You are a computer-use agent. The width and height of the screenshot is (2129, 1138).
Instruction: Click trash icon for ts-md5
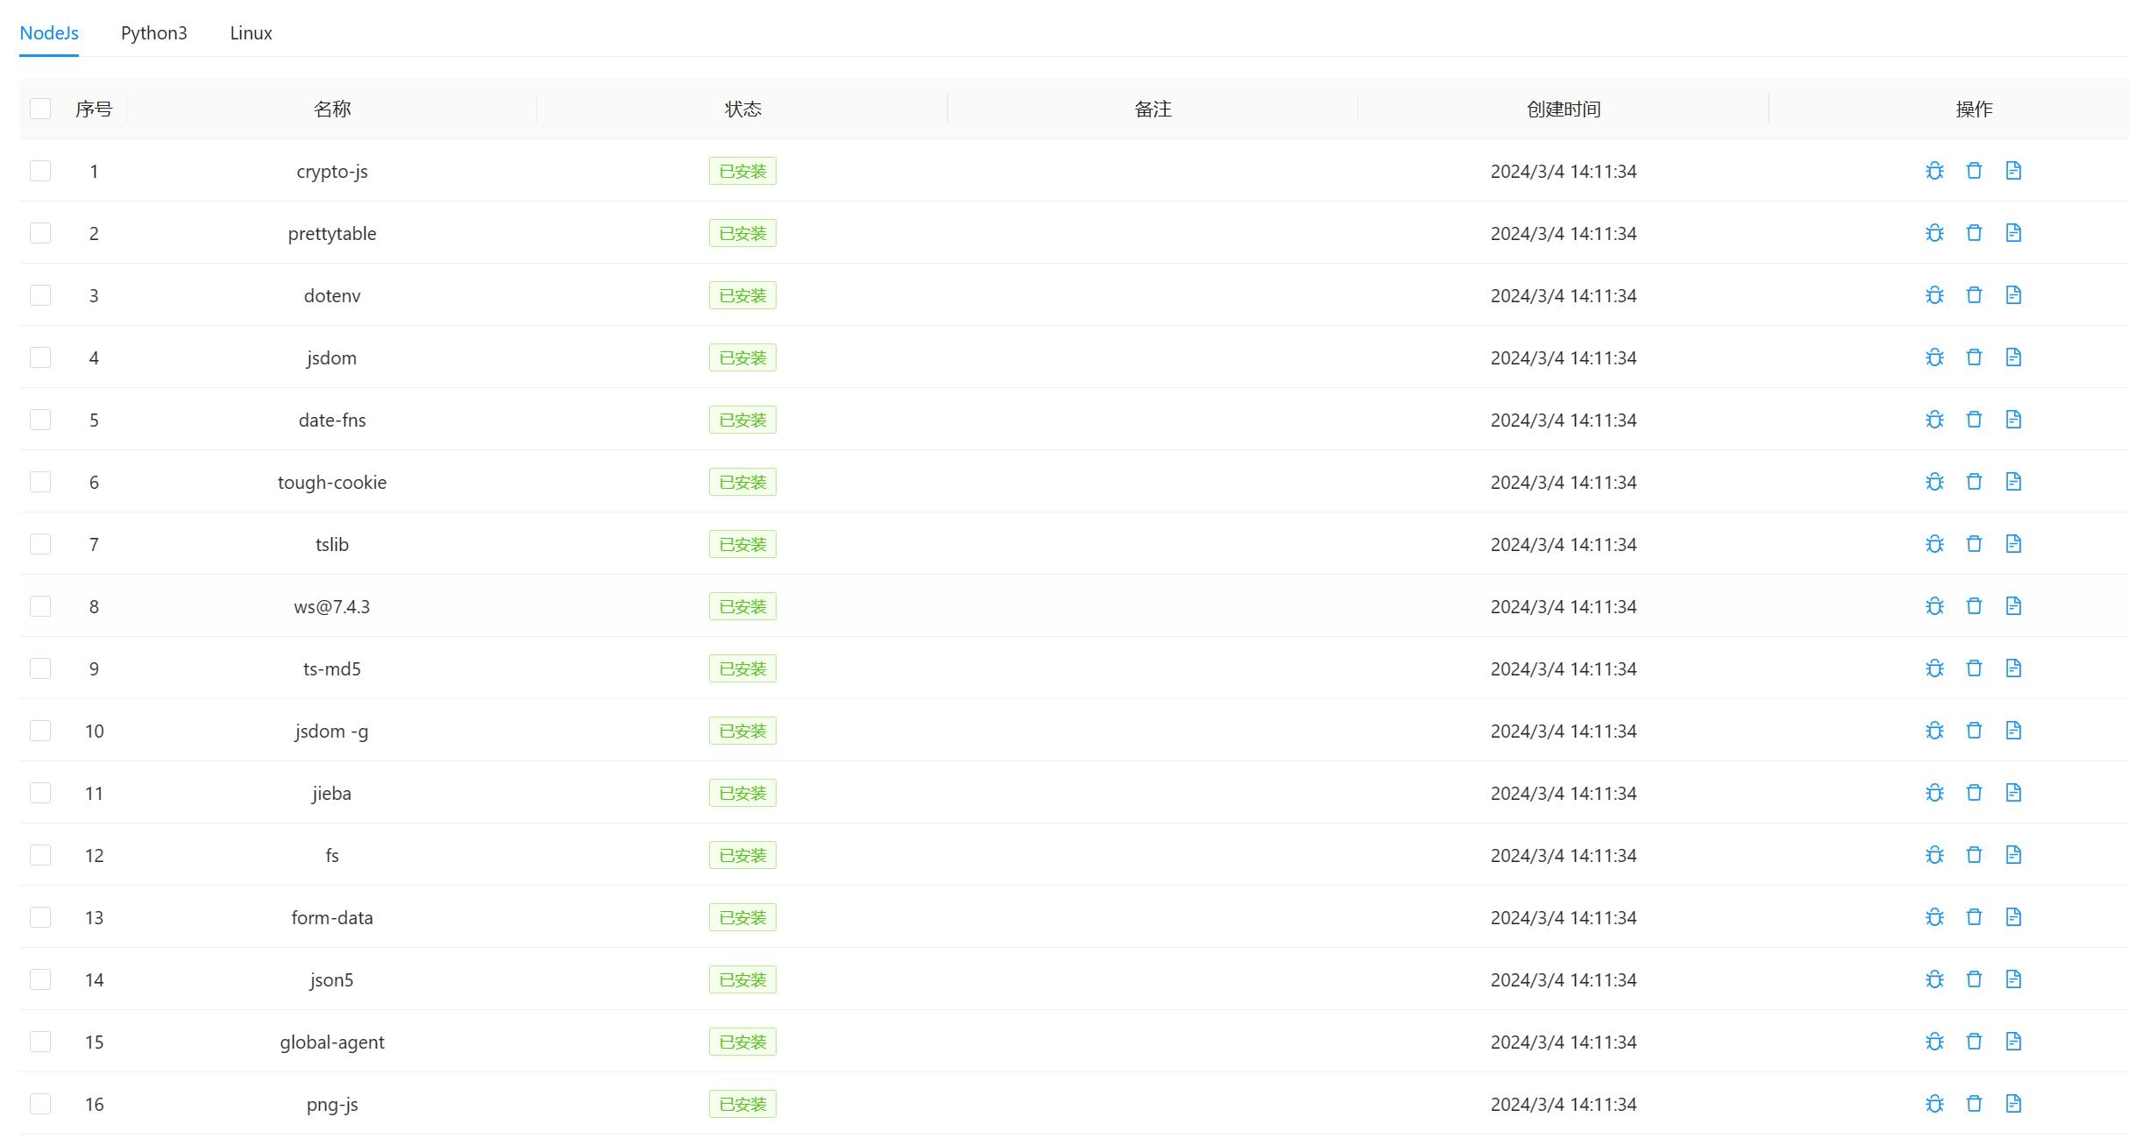tap(1974, 668)
